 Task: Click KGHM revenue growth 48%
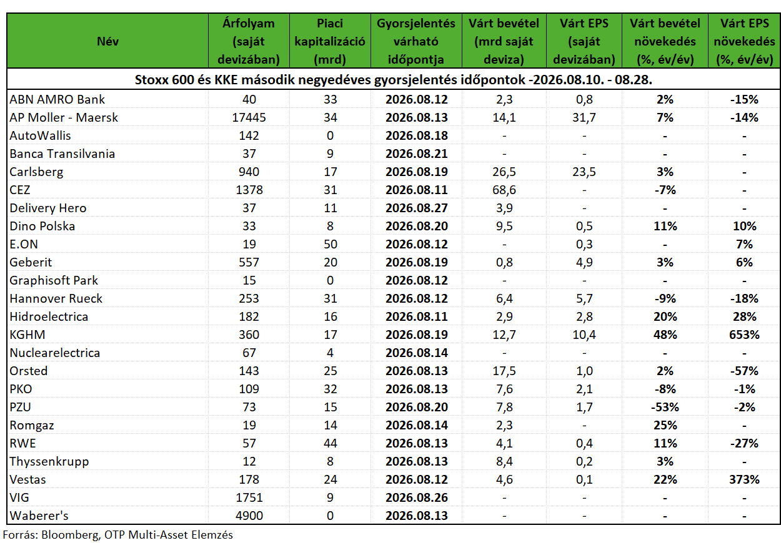pyautogui.click(x=665, y=335)
